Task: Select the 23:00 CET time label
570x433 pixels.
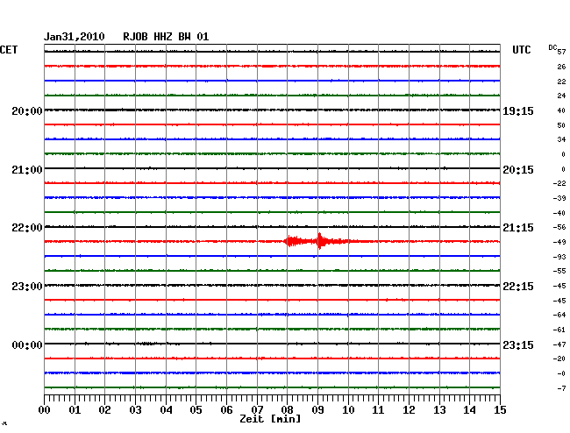Action: (x=27, y=287)
